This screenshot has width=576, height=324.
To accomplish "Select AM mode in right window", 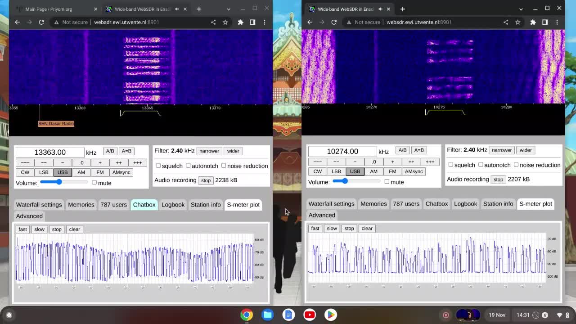I will pos(373,171).
